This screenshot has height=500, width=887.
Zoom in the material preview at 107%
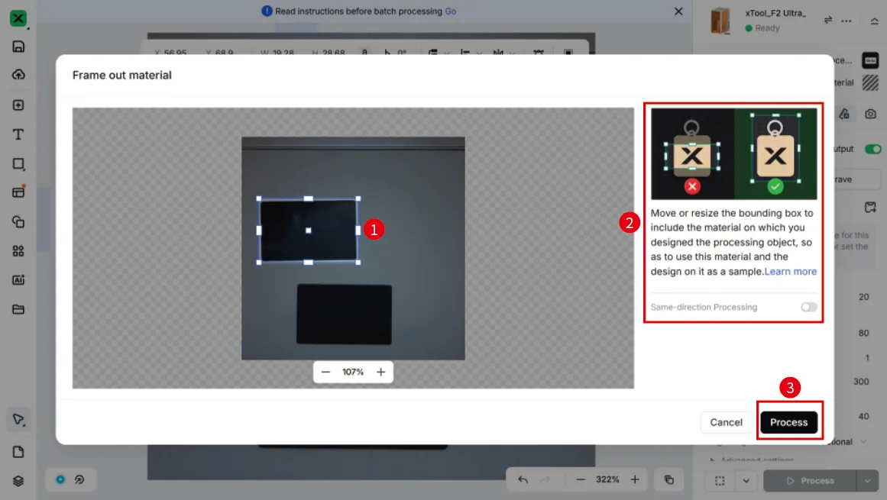pyautogui.click(x=380, y=372)
